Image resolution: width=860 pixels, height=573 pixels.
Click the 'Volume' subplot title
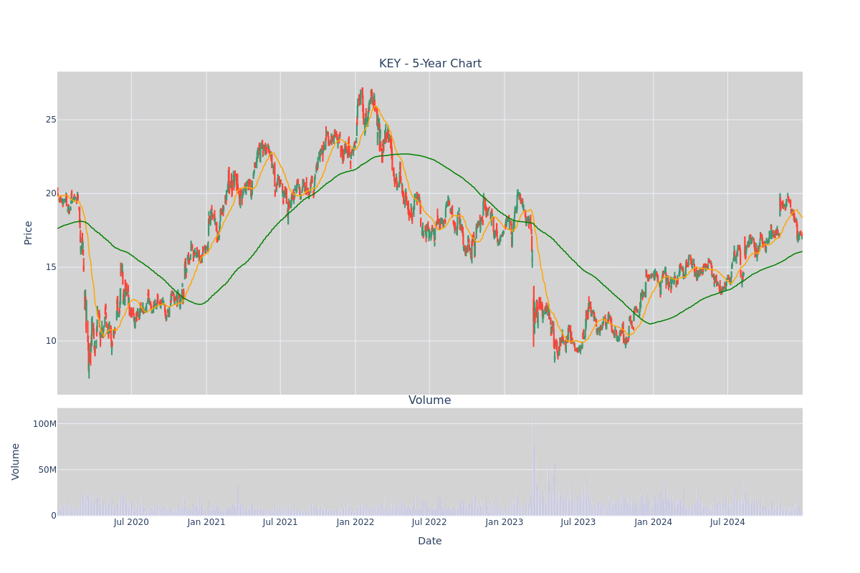pyautogui.click(x=430, y=400)
